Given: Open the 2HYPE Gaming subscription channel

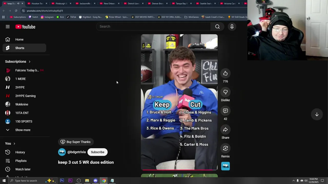Looking at the screenshot, I should point(24,96).
